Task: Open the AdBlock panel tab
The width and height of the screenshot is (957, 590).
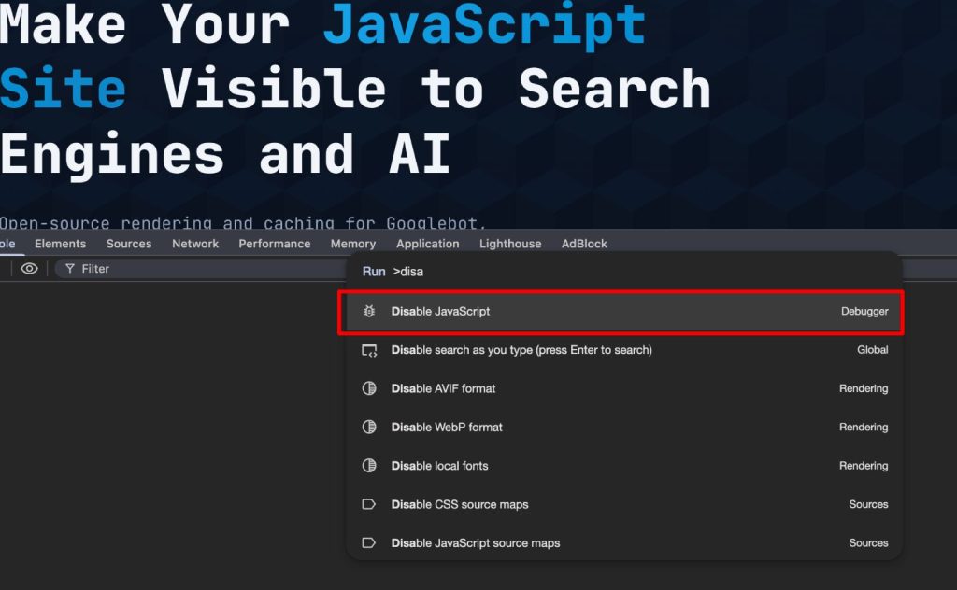Action: (x=584, y=244)
